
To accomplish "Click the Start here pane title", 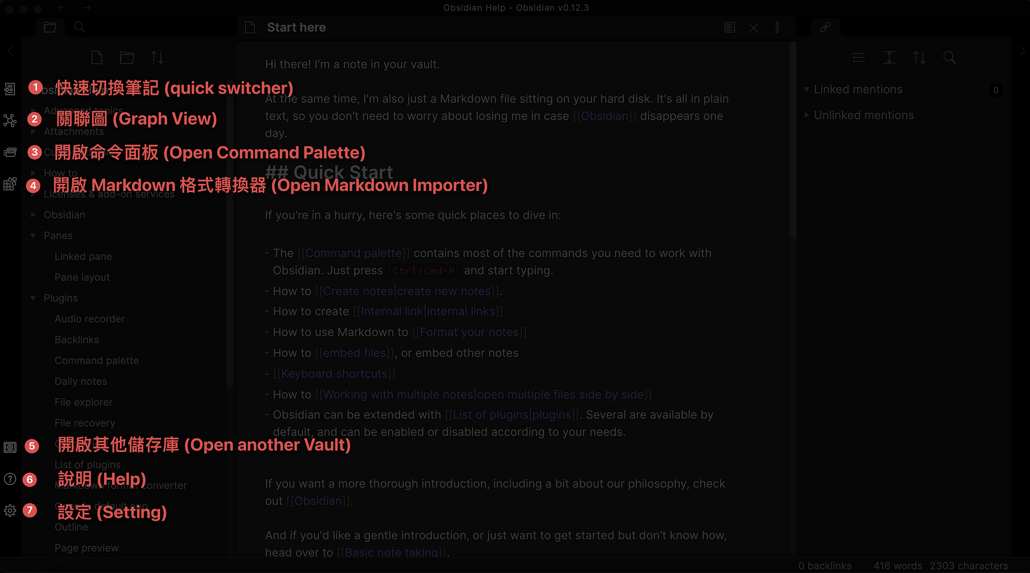I will coord(297,27).
